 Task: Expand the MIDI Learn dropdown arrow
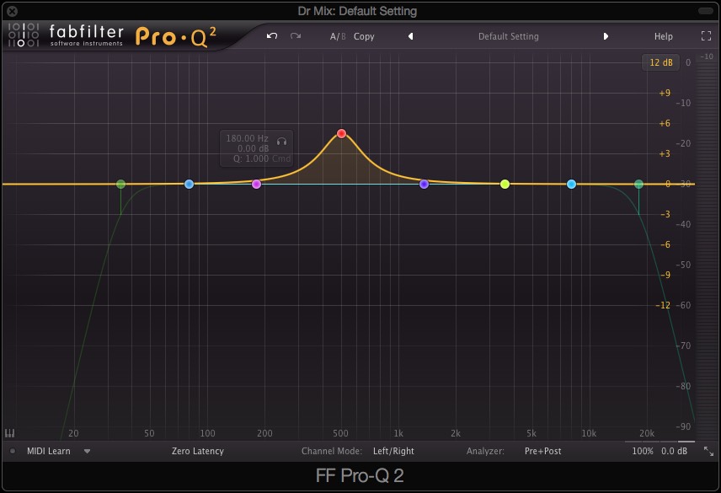point(87,452)
